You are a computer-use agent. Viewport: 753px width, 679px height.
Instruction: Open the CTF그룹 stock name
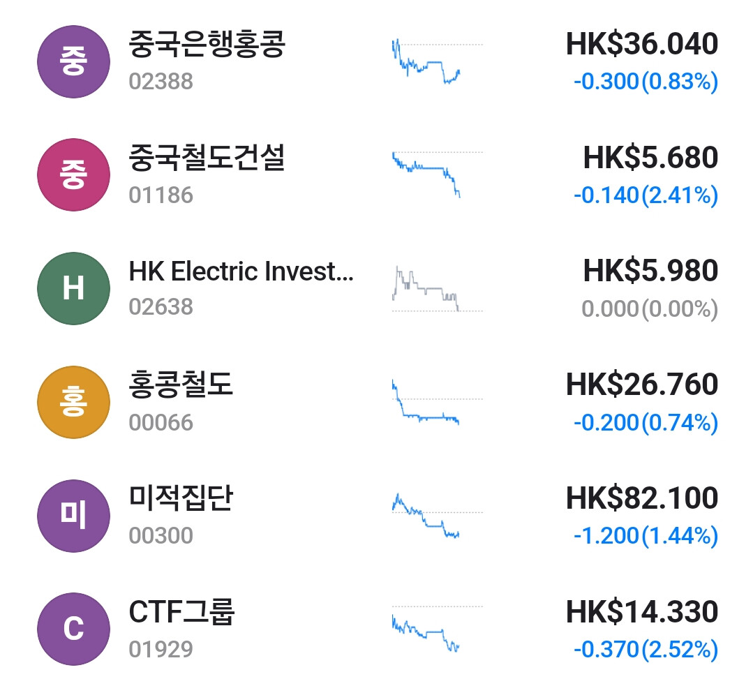pos(181,612)
